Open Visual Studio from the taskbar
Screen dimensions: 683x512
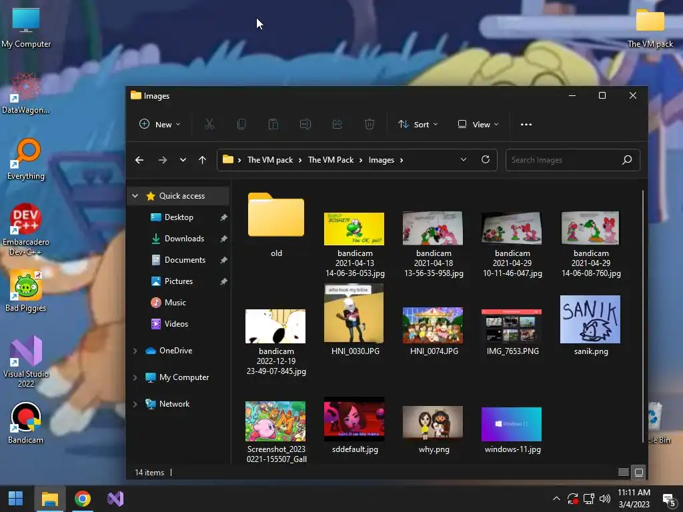(115, 499)
